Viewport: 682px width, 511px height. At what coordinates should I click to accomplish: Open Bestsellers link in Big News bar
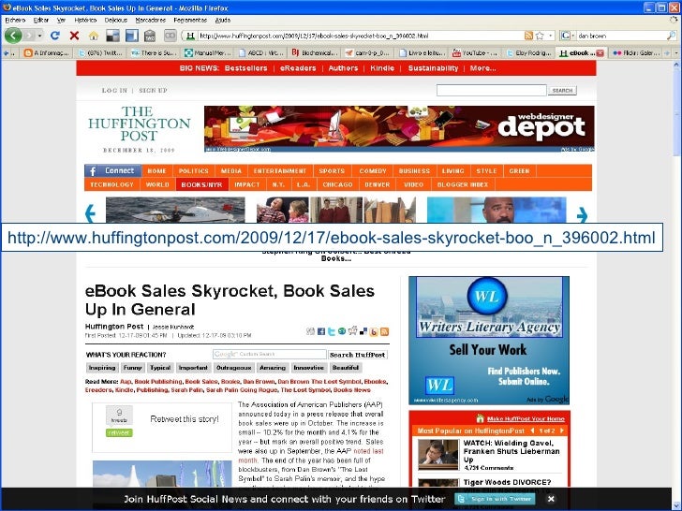[245, 68]
